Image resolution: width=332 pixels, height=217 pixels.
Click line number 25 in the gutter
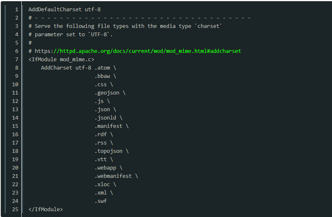point(15,209)
